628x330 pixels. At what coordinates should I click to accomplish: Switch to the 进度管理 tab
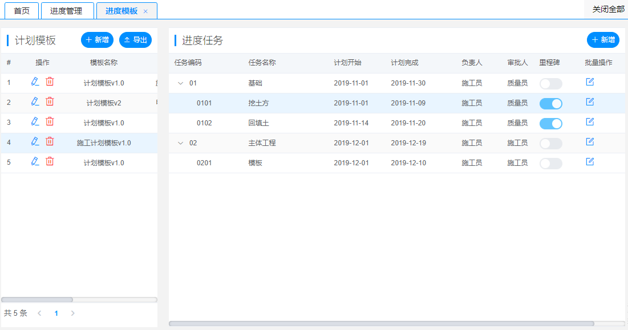[x=66, y=11]
